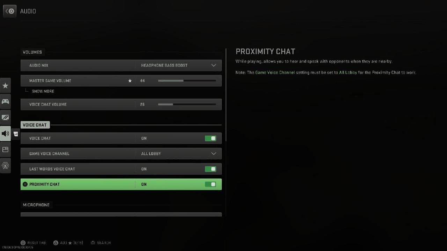Open the Favorites star sidebar tab
447x251 pixels.
(x=5, y=85)
